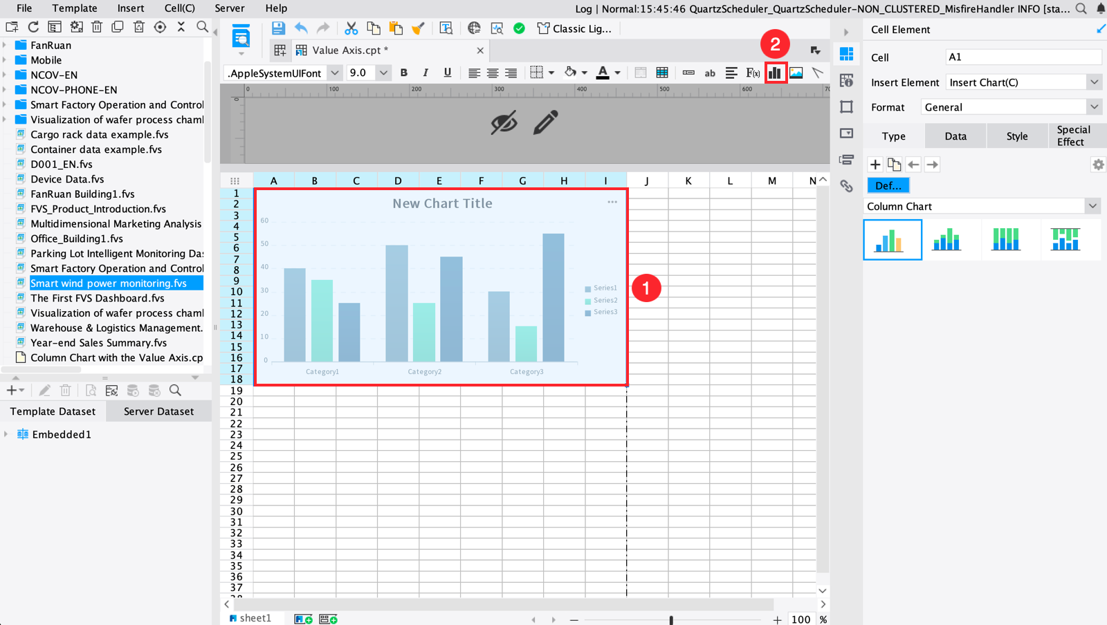
Task: Open the Server menu
Action: coord(230,8)
